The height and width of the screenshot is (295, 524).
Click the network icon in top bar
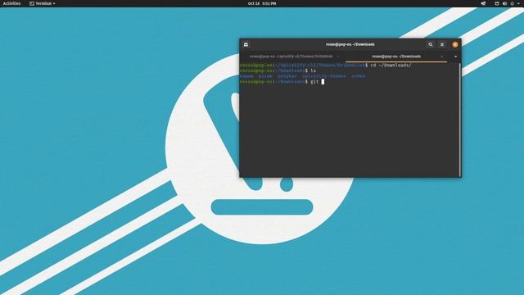497,3
